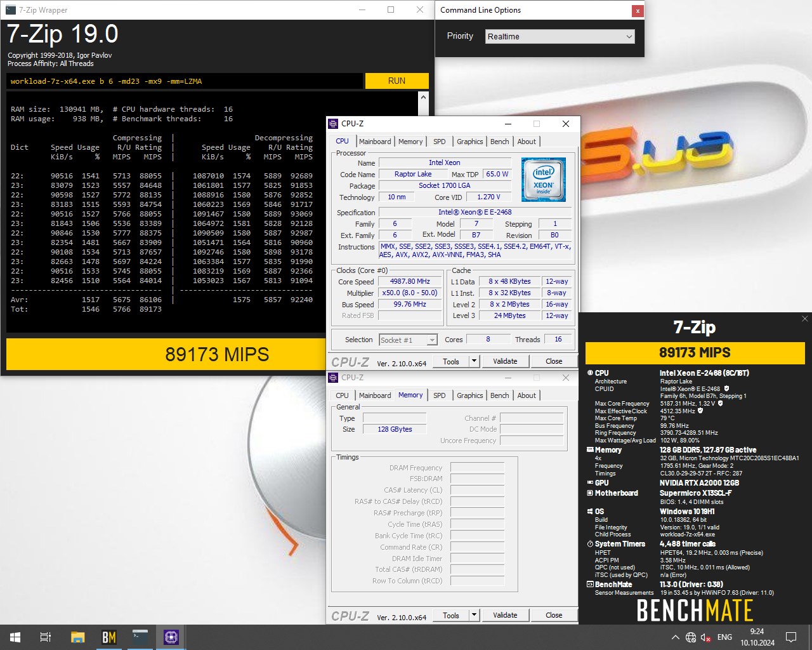Image resolution: width=812 pixels, height=650 pixels.
Task: Open About tab in lower CPU-Z window
Action: 527,395
